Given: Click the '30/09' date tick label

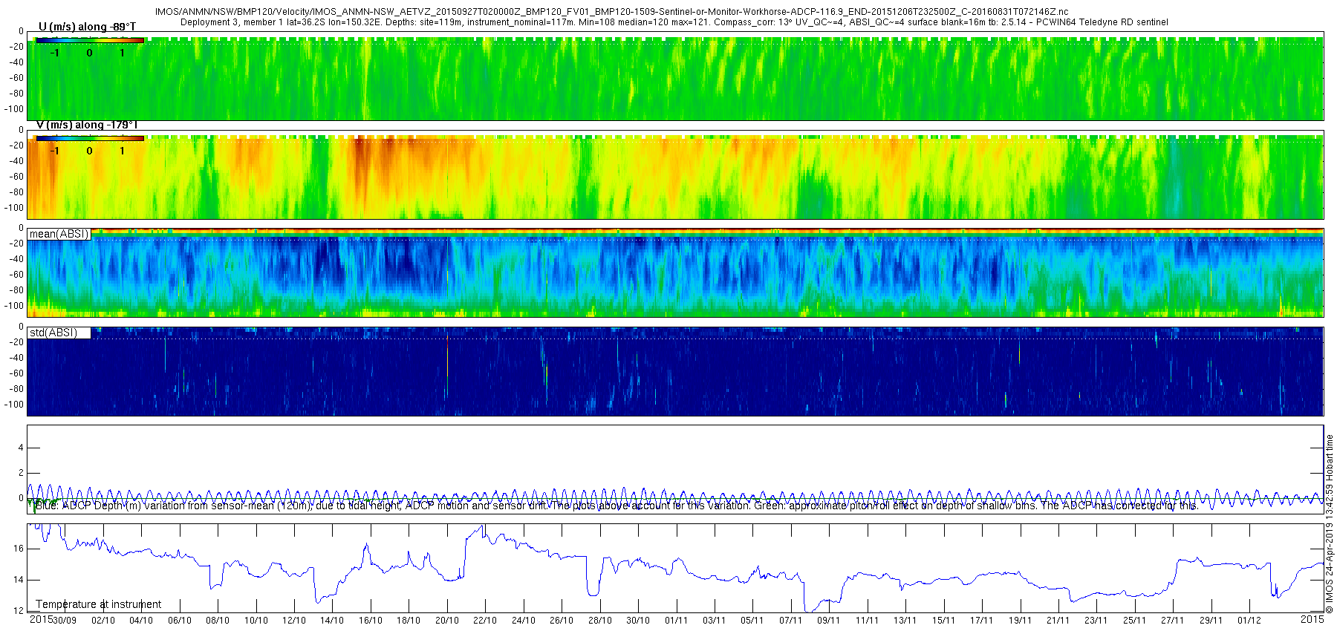Looking at the screenshot, I should tap(65, 621).
